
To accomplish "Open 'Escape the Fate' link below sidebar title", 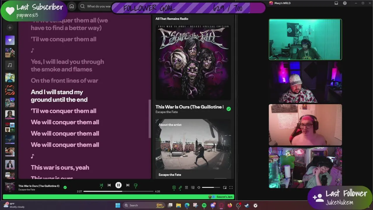I will point(167,112).
